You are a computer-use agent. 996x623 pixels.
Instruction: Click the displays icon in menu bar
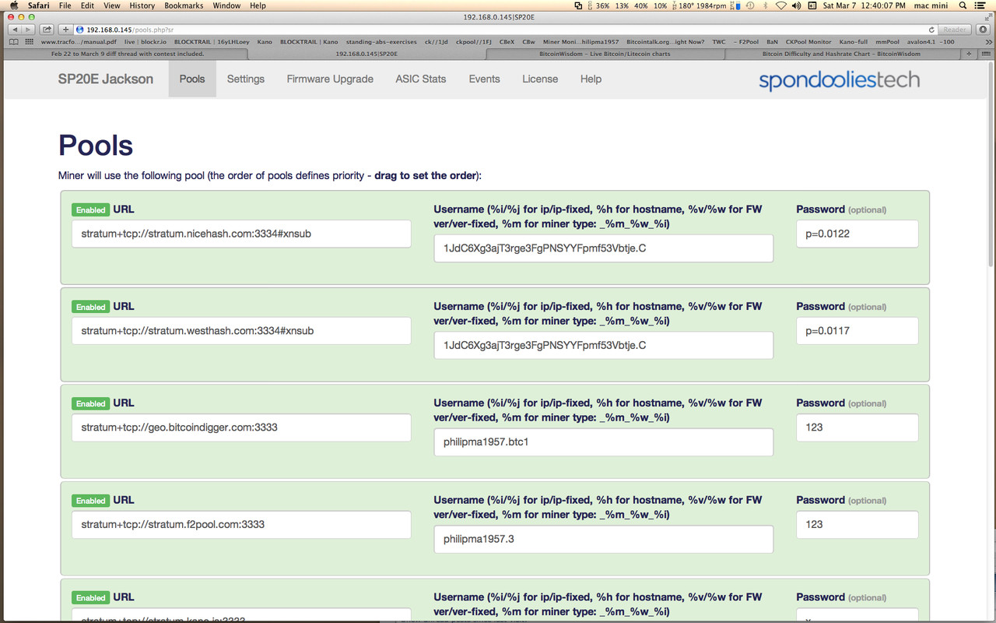coord(578,5)
